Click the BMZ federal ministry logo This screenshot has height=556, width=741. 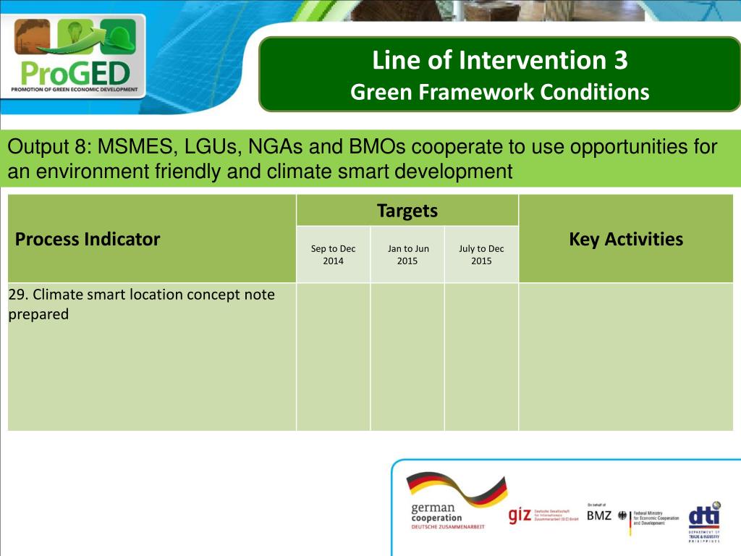[632, 519]
